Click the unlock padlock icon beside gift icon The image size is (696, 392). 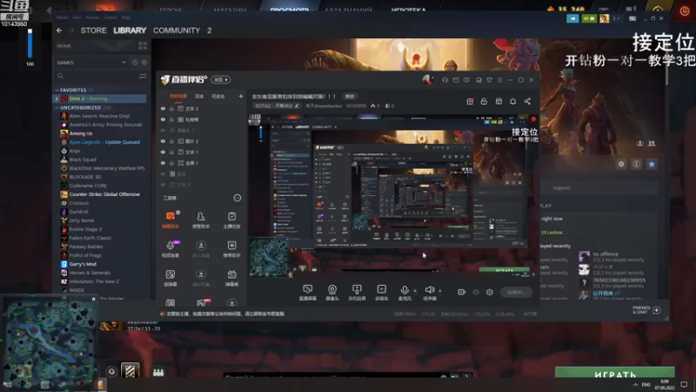tap(484, 101)
